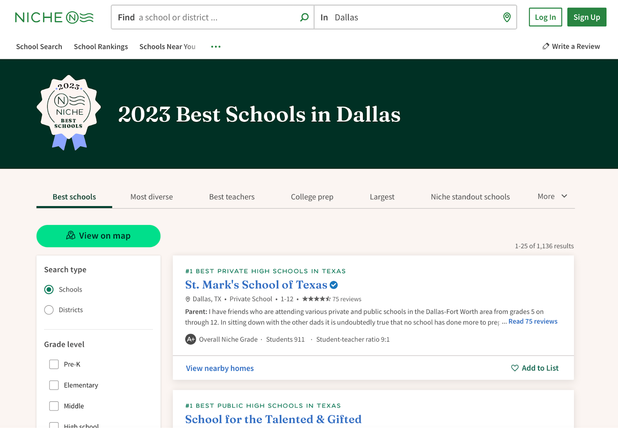618x428 pixels.
Task: Check the Middle grade level box
Action: tap(54, 406)
